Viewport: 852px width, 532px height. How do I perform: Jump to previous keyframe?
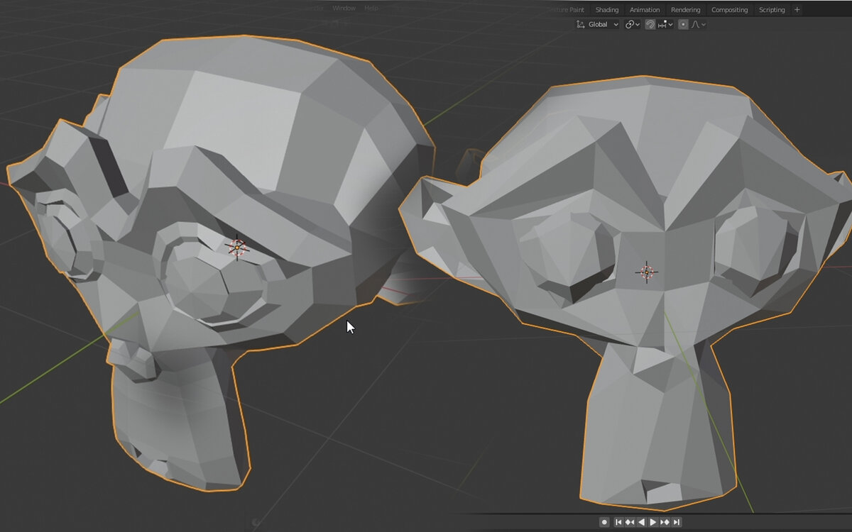coord(630,522)
